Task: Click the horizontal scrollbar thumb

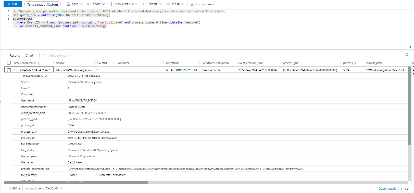Action: pyautogui.click(x=76, y=183)
